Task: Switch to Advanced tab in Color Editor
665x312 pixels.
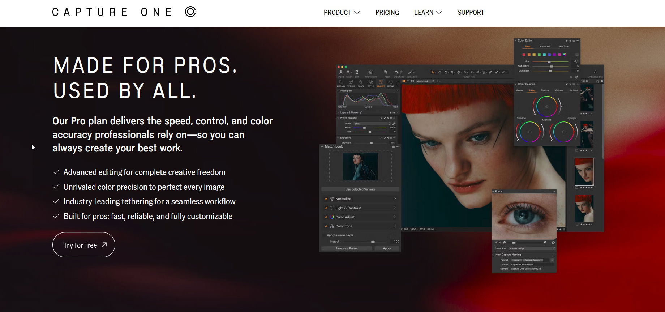Action: click(544, 46)
